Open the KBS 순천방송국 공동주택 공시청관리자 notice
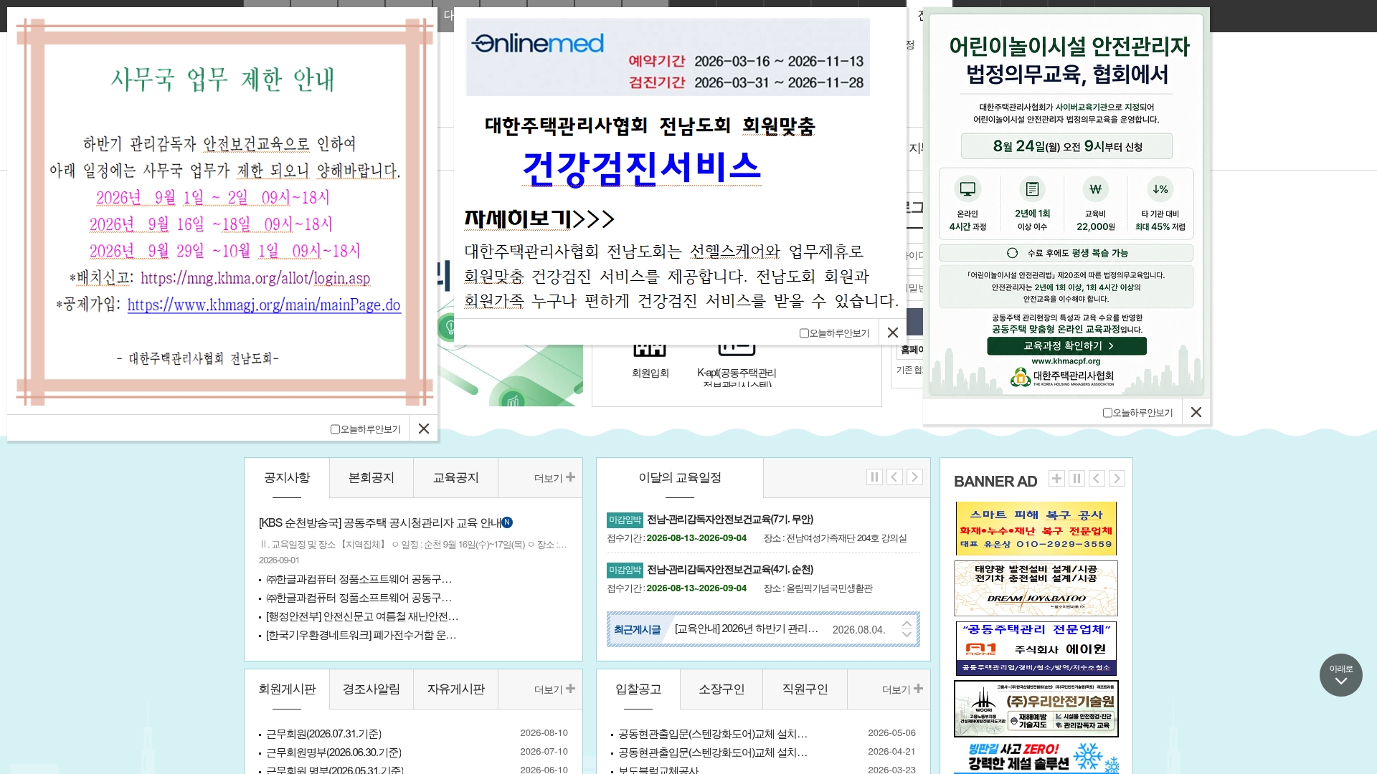1377x774 pixels. coord(380,523)
